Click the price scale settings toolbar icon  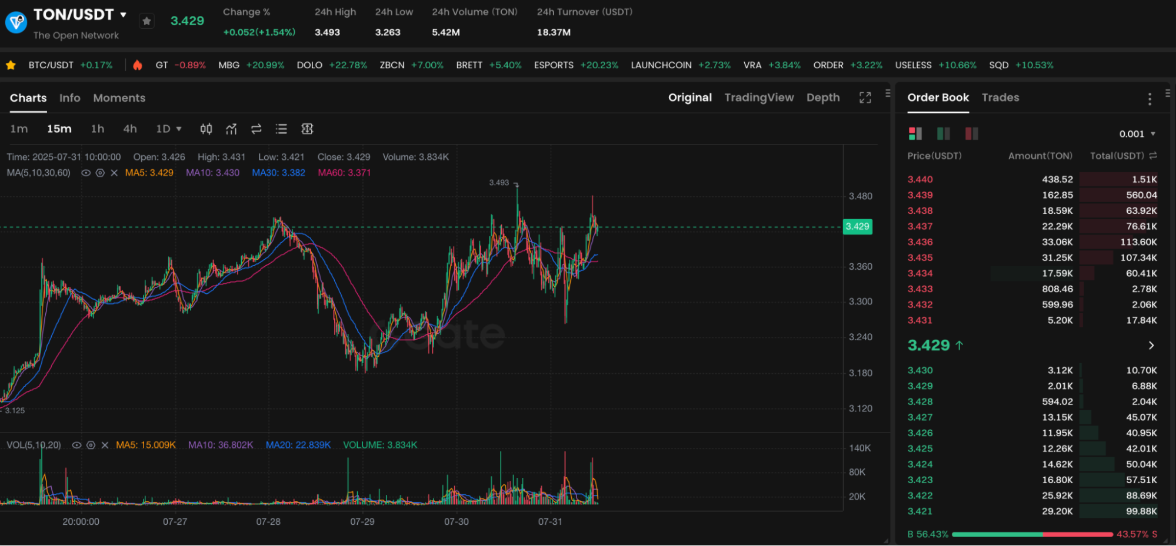[307, 129]
